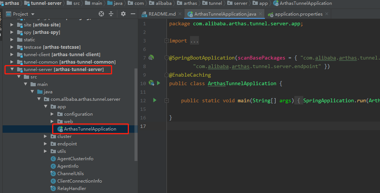Click src breadcrumb in navigation bar
Viewport: 380px width, 193px height.
pyautogui.click(x=77, y=3)
